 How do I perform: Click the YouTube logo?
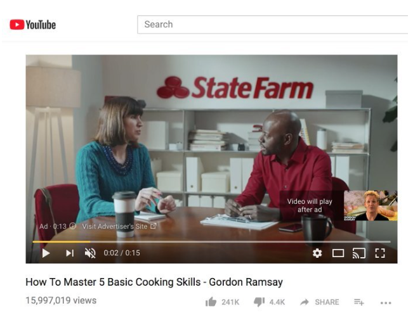[x=33, y=25]
